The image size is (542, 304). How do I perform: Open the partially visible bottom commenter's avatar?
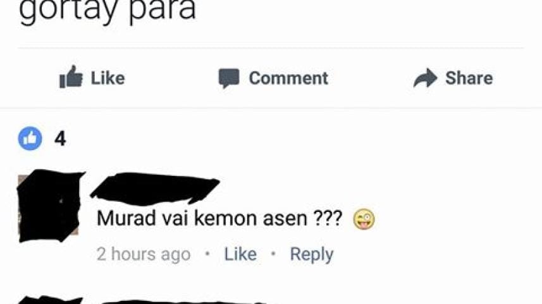(x=50, y=300)
